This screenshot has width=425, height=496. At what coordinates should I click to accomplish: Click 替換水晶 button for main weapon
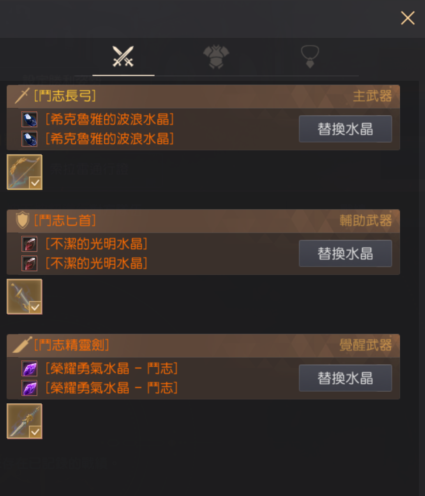[345, 129]
